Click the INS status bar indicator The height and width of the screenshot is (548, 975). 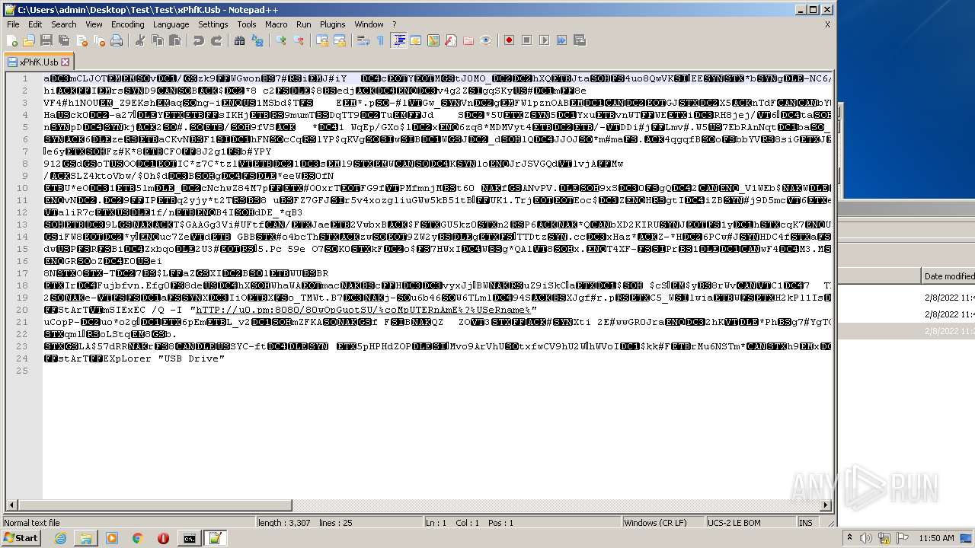pos(807,523)
